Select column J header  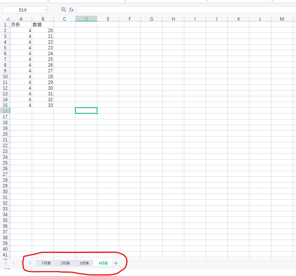217,19
